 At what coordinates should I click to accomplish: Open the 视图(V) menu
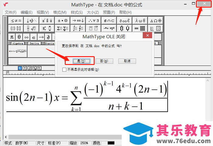[x=43, y=12]
